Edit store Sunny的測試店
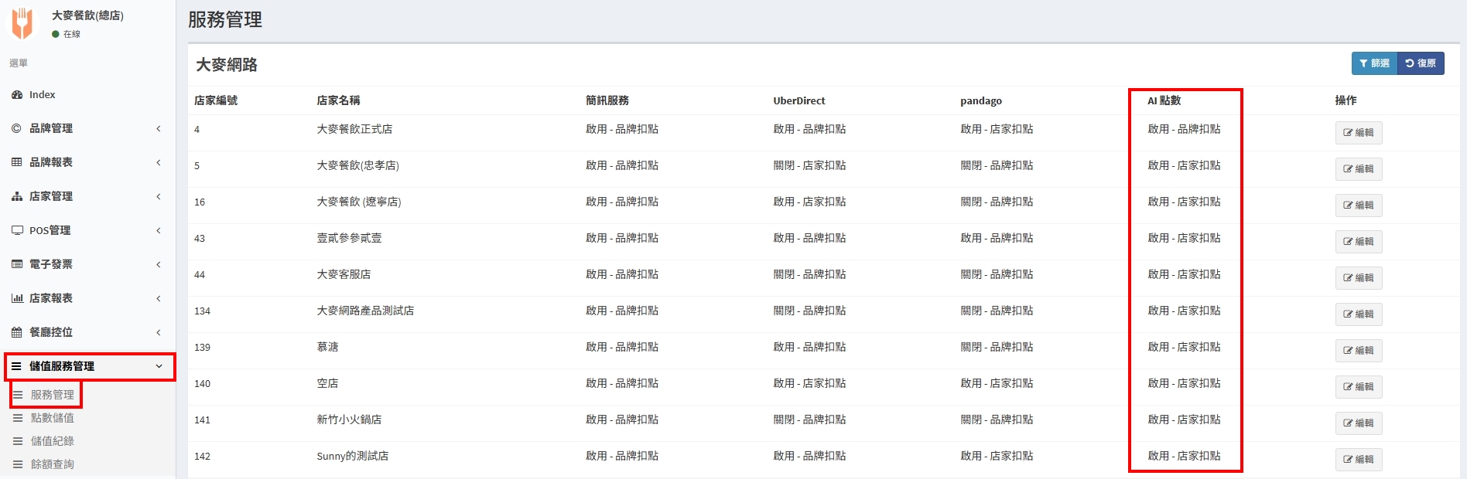This screenshot has width=1467, height=479. click(x=1359, y=460)
